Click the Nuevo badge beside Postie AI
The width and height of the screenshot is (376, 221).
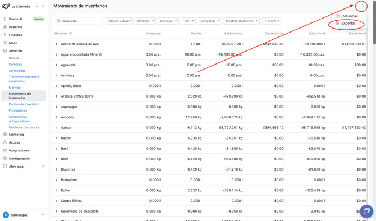pos(38,19)
